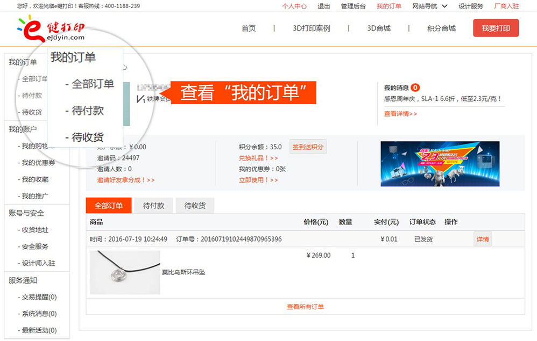537x341 pixels.
Task: Switch to the 待收货 order tab
Action: coord(195,206)
